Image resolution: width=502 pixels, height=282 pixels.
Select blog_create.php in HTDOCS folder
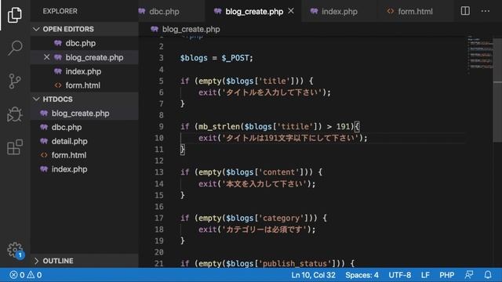[85, 113]
